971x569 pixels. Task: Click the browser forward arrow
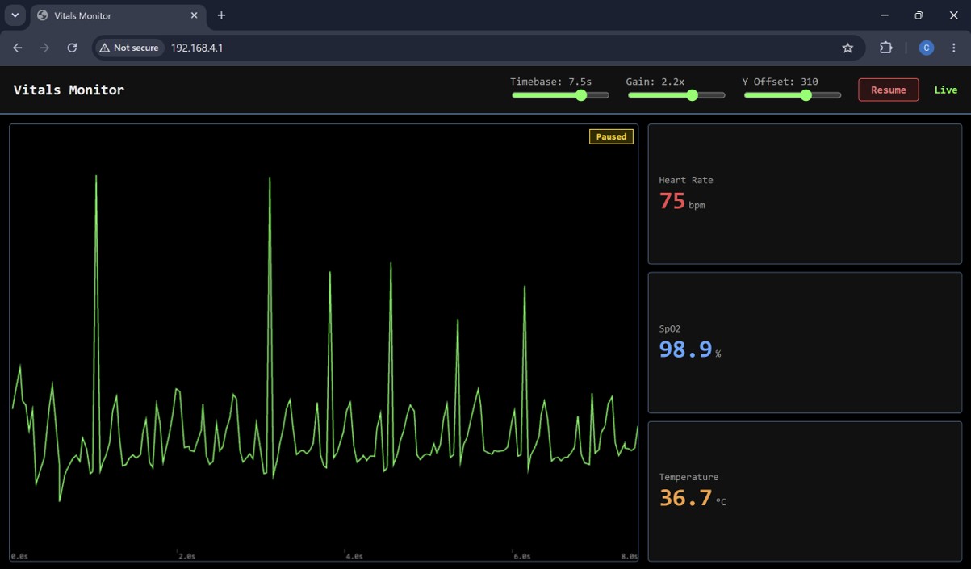tap(44, 48)
